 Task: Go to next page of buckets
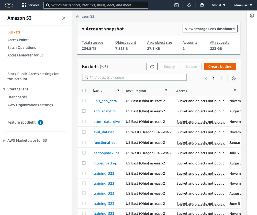221,78
